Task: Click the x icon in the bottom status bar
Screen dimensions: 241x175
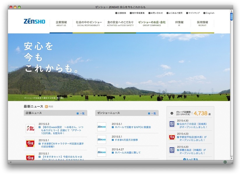Action: pyautogui.click(x=11, y=162)
